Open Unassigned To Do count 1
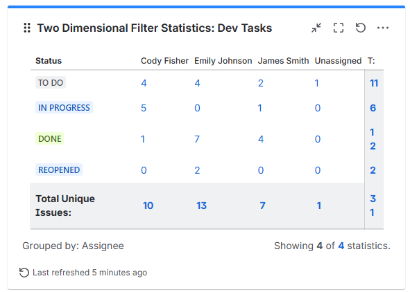 pos(317,83)
